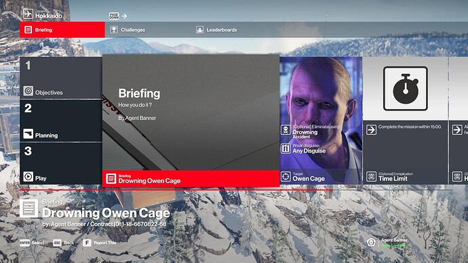Click the Challenges trophy icon
The width and height of the screenshot is (468, 263).
pos(114,30)
